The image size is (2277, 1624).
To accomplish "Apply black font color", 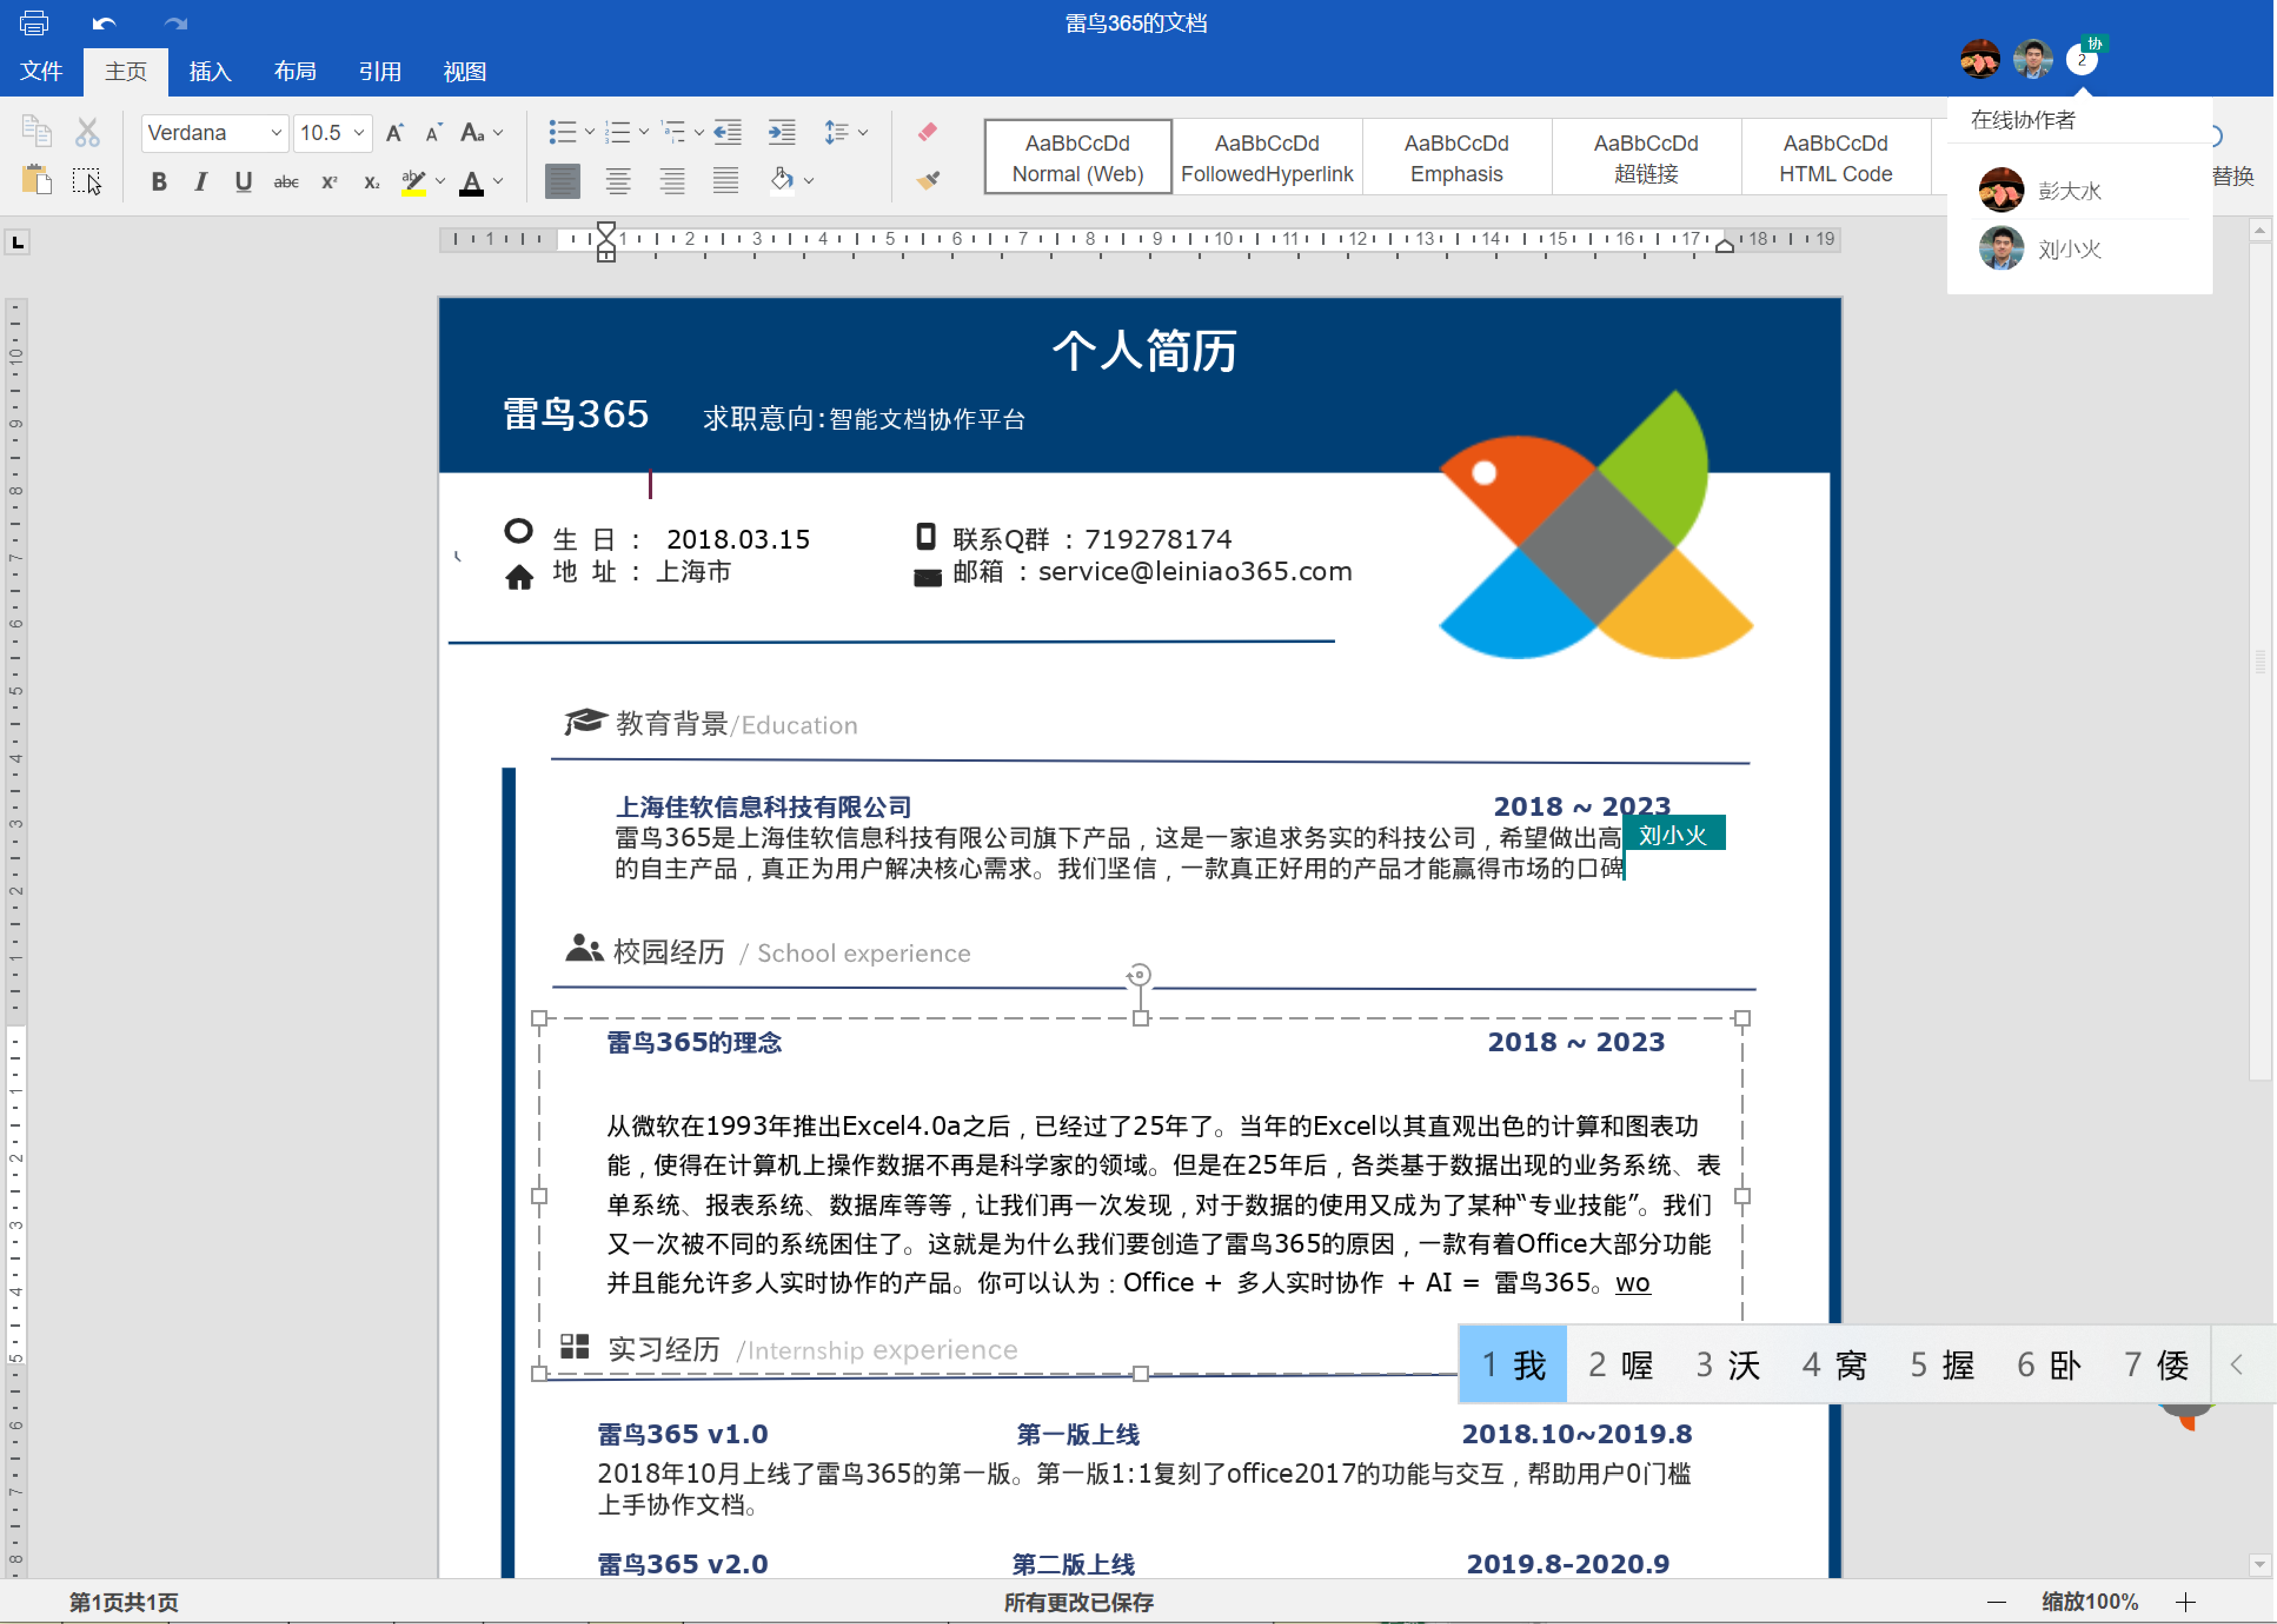I will (471, 182).
